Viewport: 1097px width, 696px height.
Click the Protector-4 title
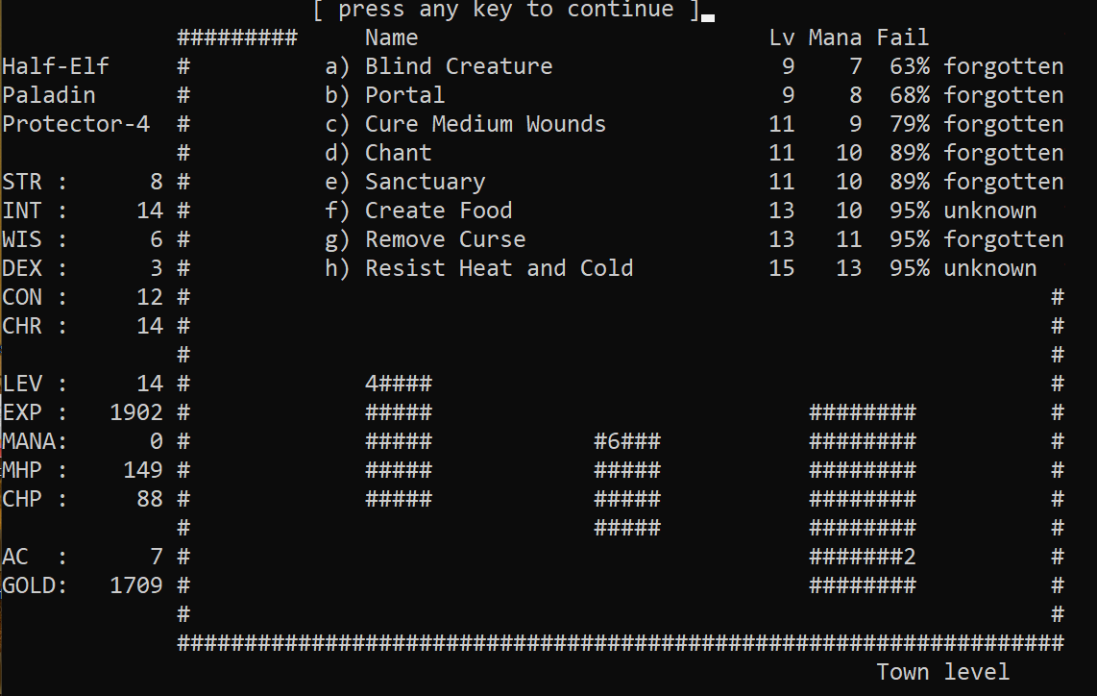pos(76,124)
